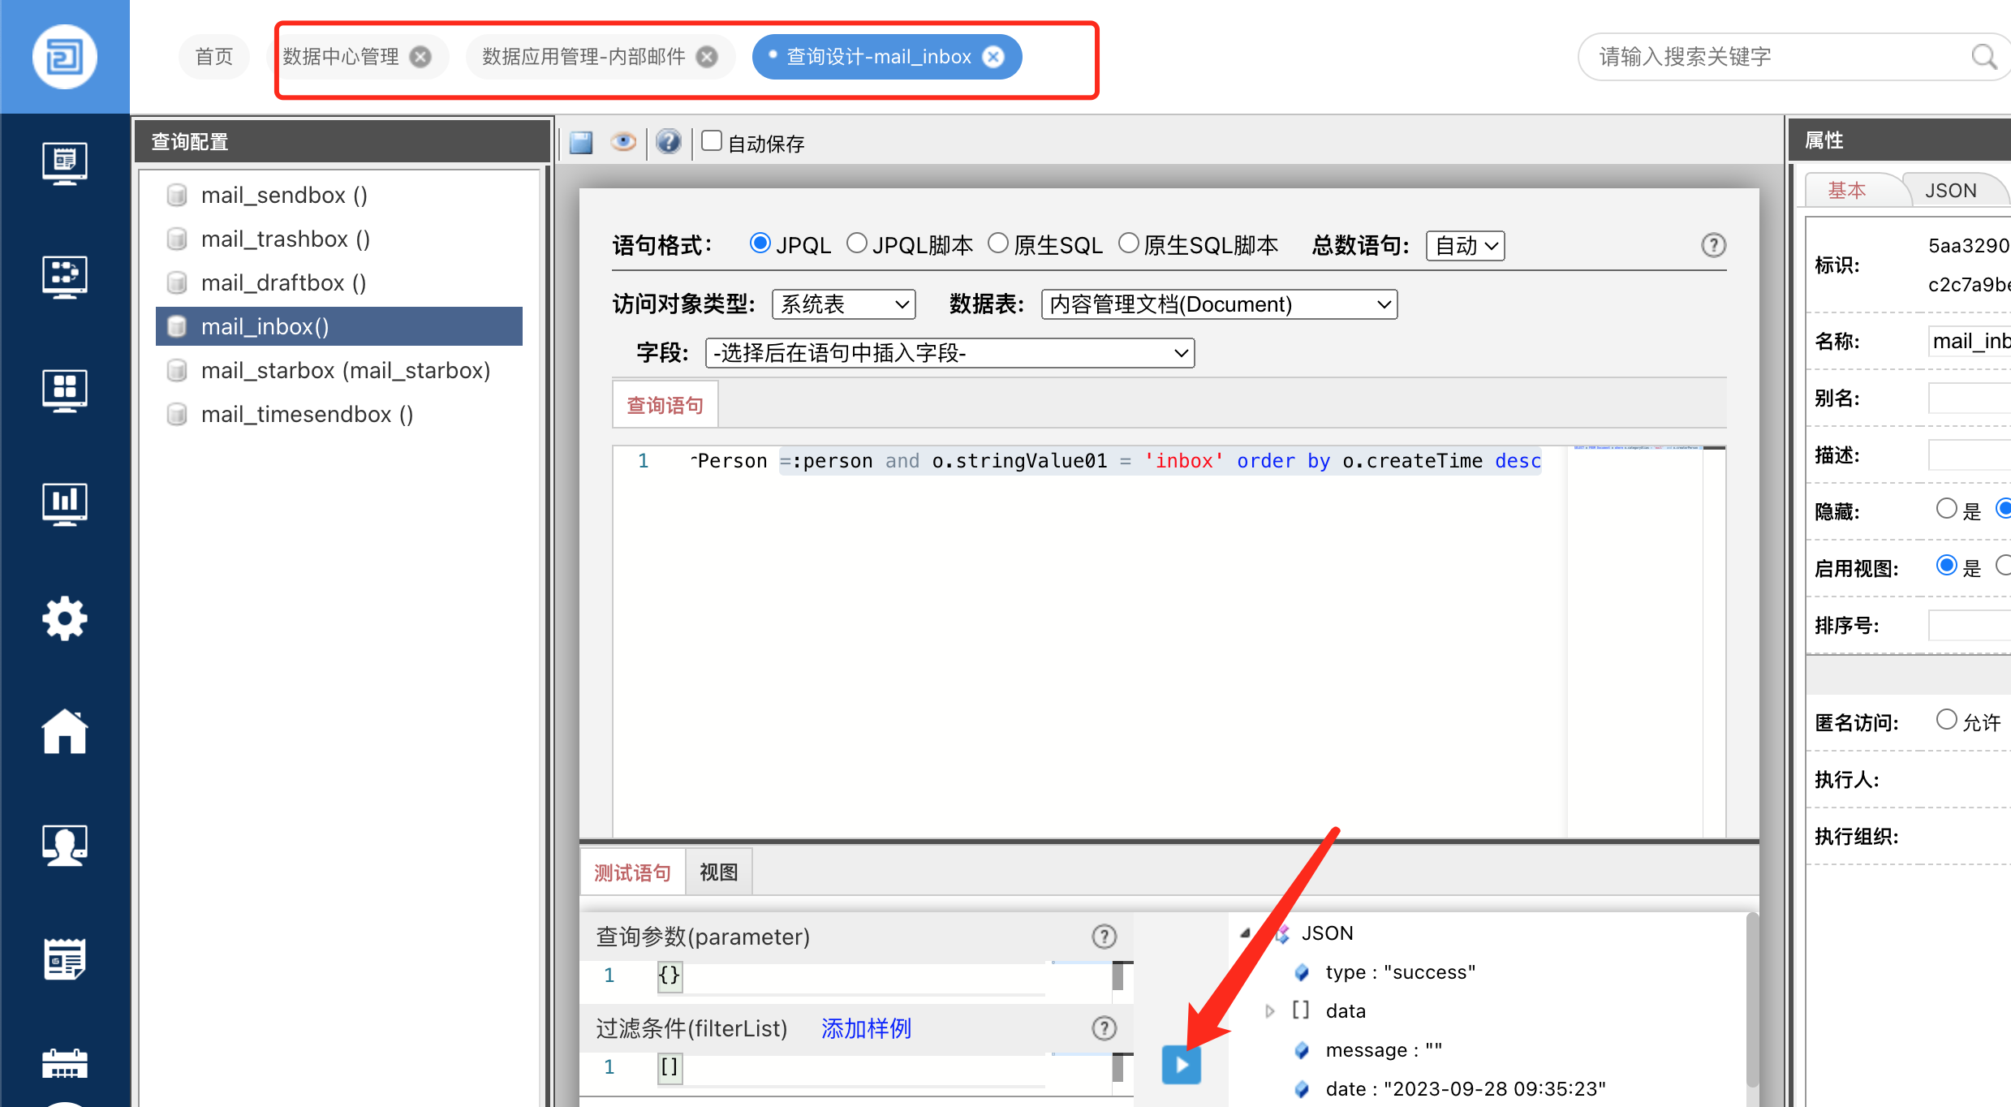This screenshot has width=2011, height=1107.
Task: Select the 原生SQL radio button
Action: [x=998, y=243]
